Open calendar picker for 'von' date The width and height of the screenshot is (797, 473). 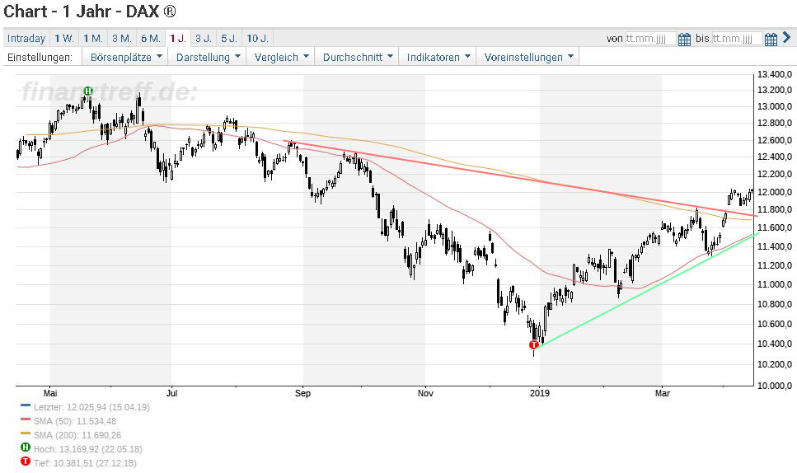(684, 39)
